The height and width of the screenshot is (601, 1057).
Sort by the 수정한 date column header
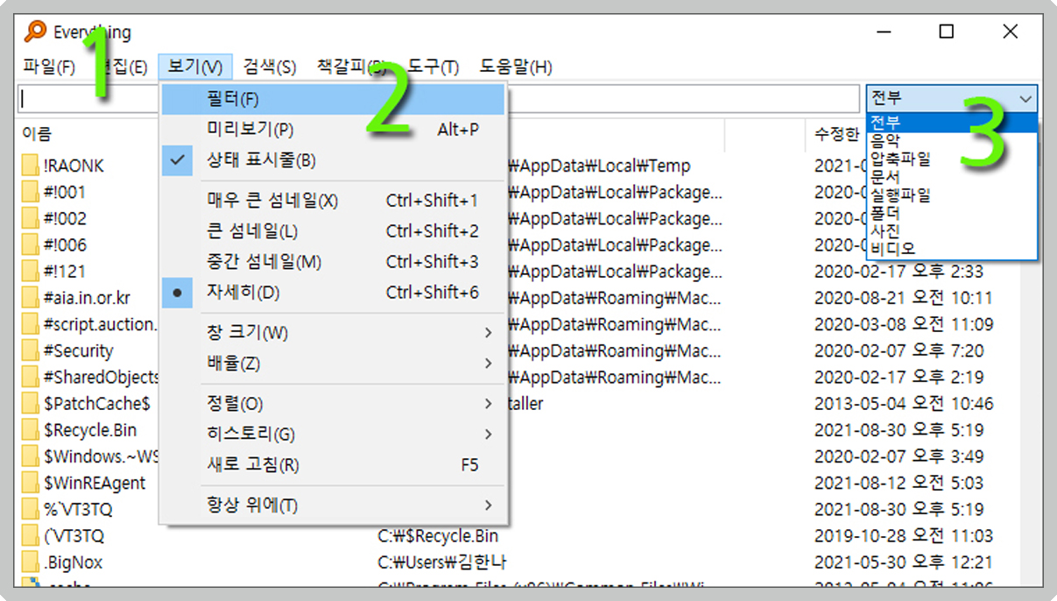click(x=838, y=134)
